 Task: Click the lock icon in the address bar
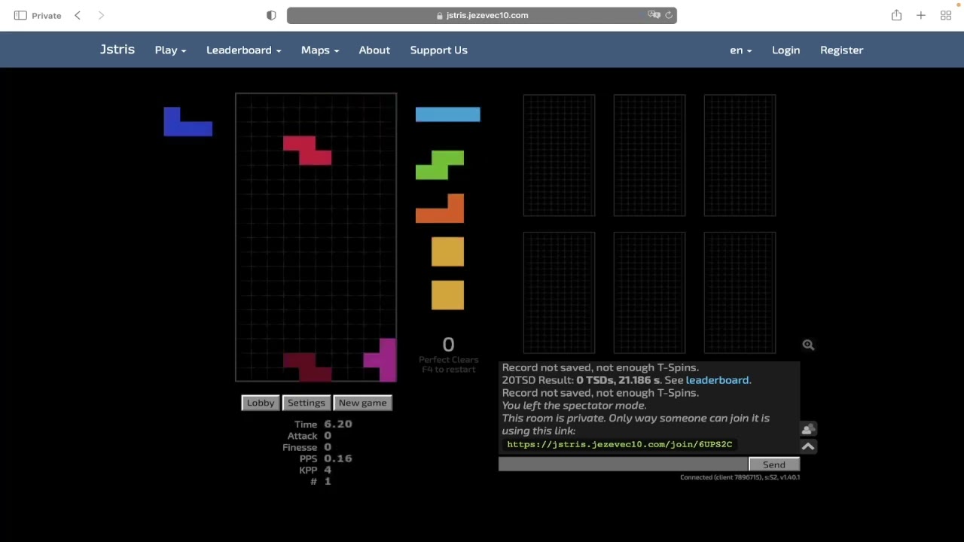[x=440, y=15]
